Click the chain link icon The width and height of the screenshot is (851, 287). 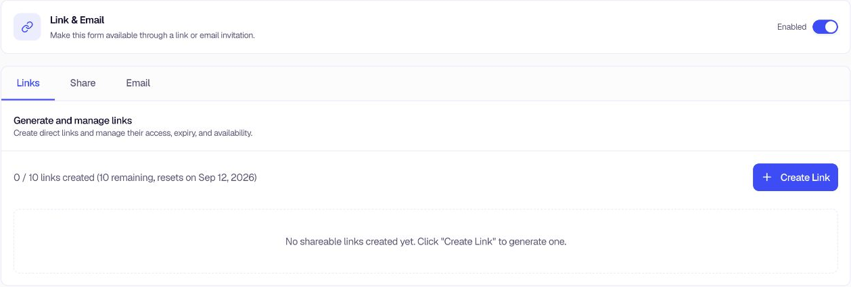tap(27, 27)
